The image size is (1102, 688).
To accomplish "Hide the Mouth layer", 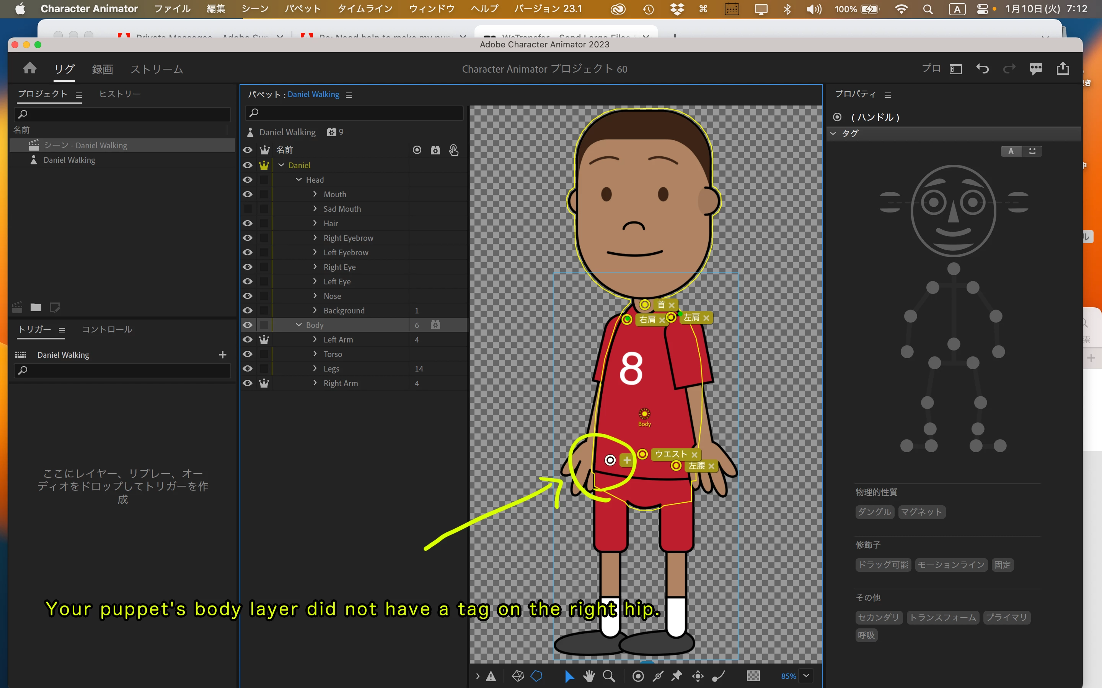I will point(247,194).
